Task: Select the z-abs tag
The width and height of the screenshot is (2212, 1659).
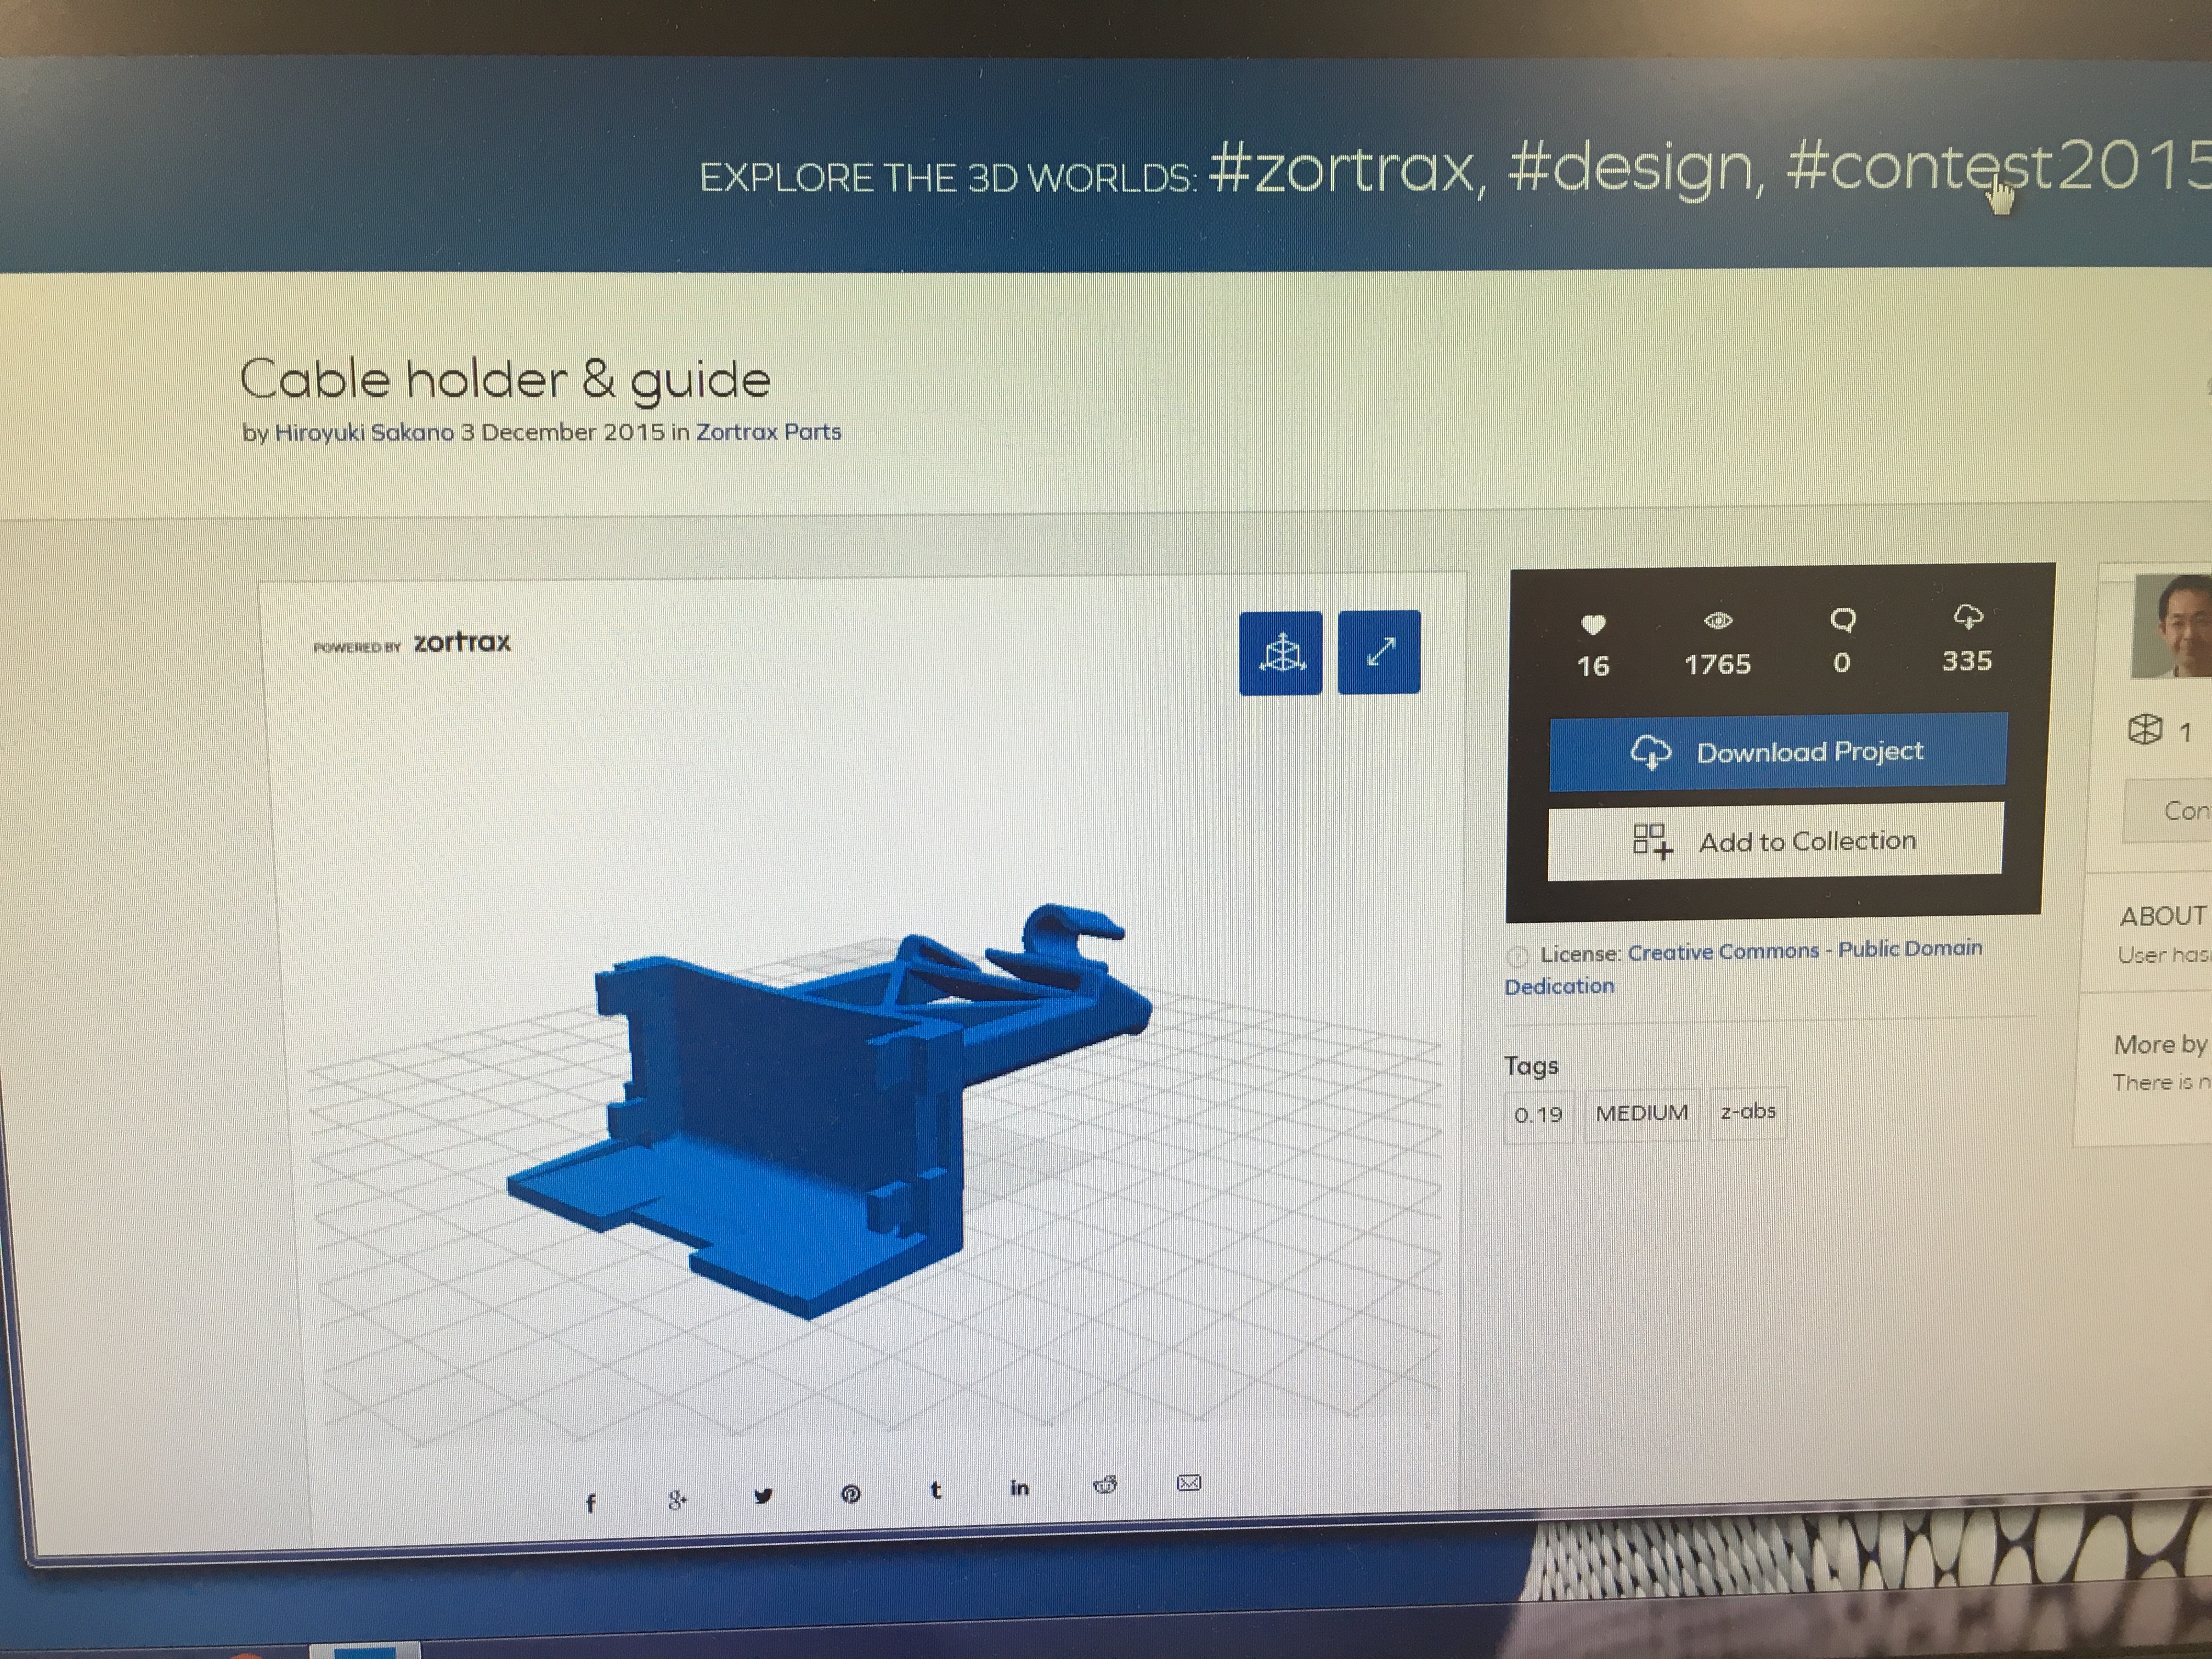Action: click(1748, 1112)
